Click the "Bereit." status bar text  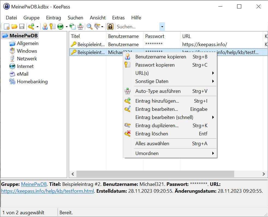pos(66,213)
